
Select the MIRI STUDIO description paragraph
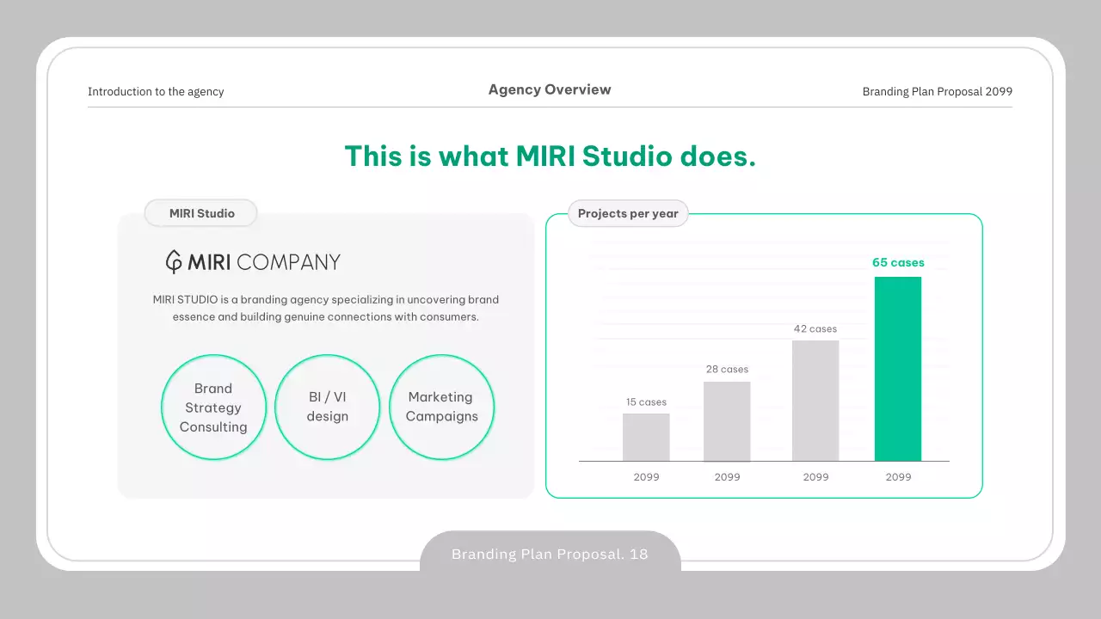click(x=325, y=308)
